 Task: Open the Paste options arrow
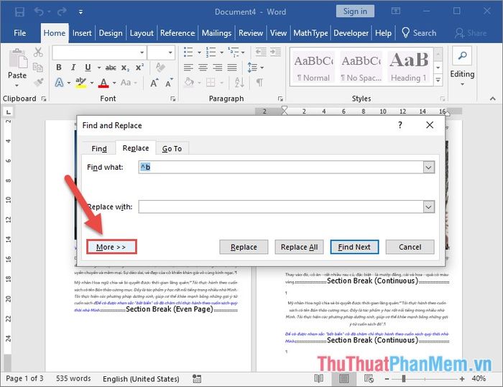pos(17,86)
